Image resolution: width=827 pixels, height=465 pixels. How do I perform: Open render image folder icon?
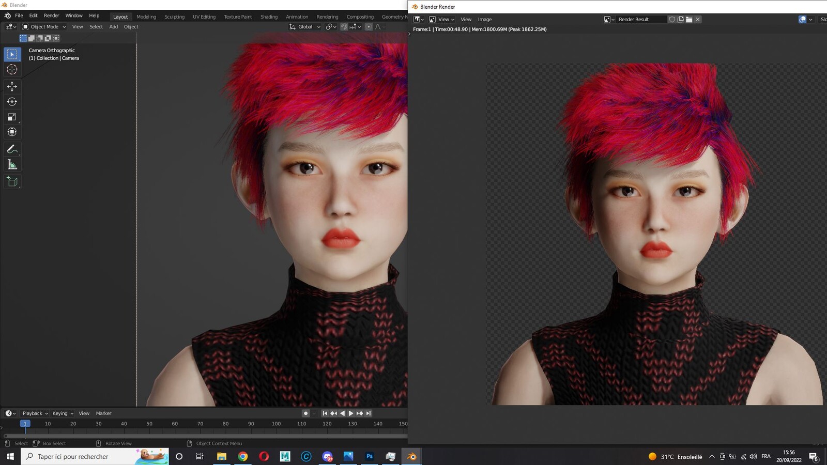689,20
